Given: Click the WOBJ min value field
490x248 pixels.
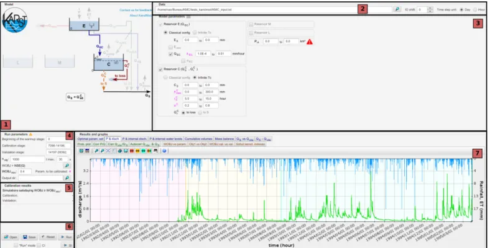Looking at the screenshot, I should point(25,171).
